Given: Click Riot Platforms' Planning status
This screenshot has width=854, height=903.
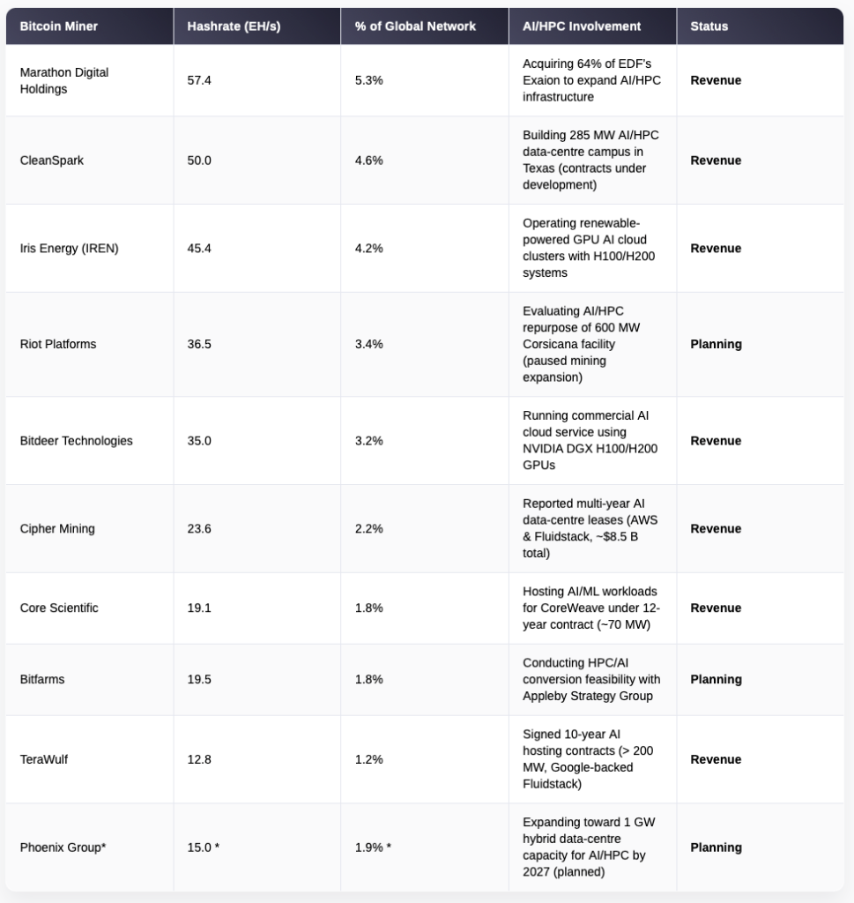Looking at the screenshot, I should (716, 344).
